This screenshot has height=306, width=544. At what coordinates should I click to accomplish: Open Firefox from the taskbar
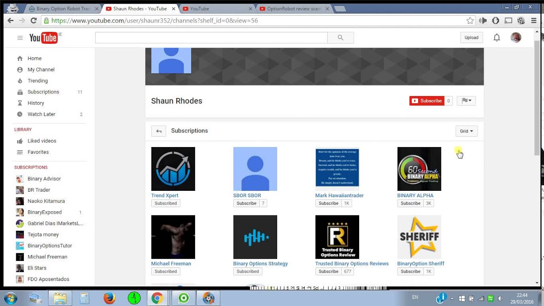pyautogui.click(x=109, y=298)
